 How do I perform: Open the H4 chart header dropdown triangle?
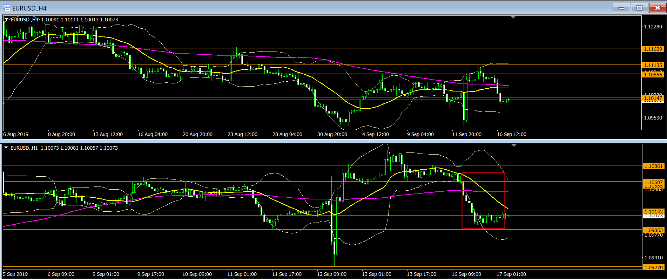[x=6, y=20]
